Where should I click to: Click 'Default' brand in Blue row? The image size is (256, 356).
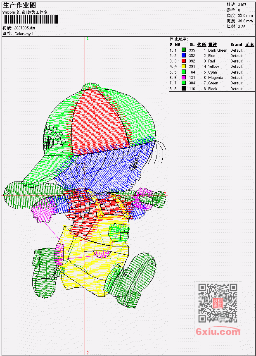pos(237,56)
